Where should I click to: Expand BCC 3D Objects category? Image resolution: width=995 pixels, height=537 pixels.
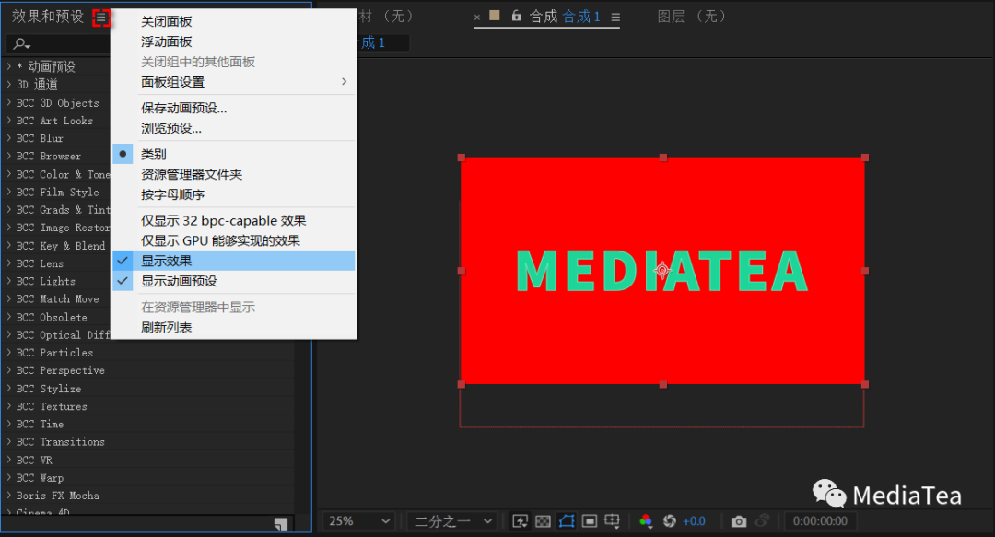coord(9,102)
